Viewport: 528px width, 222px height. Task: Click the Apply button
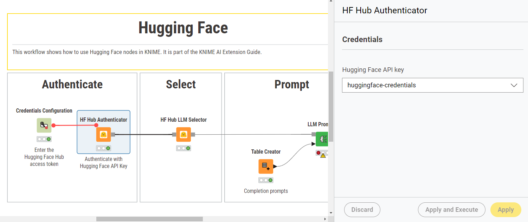click(506, 210)
